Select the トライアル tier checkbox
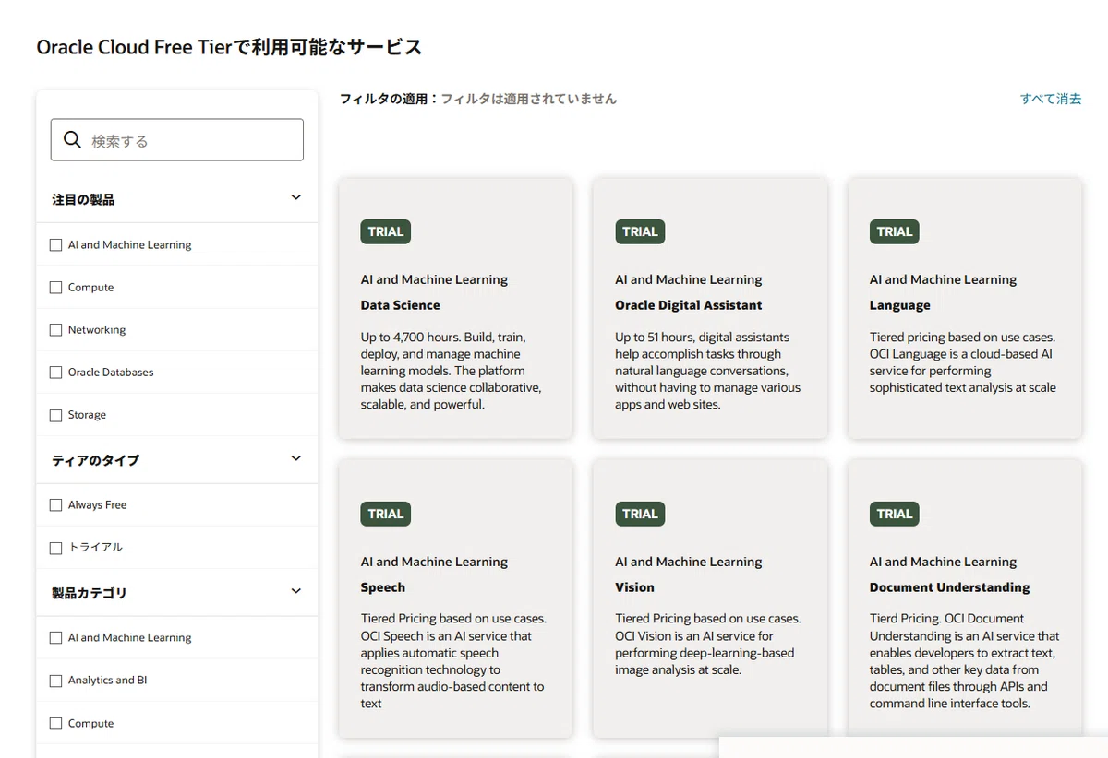This screenshot has height=758, width=1108. [x=55, y=548]
